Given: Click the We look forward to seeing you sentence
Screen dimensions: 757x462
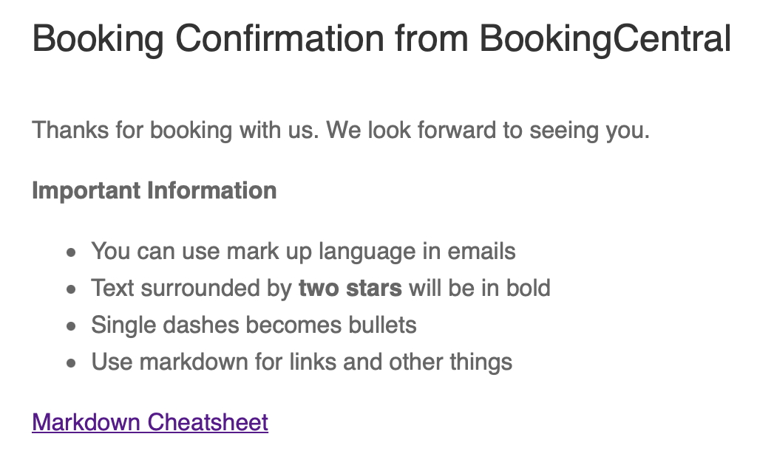Looking at the screenshot, I should (488, 130).
